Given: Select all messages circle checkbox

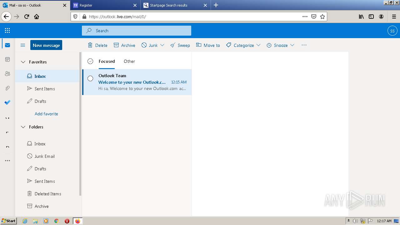Looking at the screenshot, I should coord(90,61).
